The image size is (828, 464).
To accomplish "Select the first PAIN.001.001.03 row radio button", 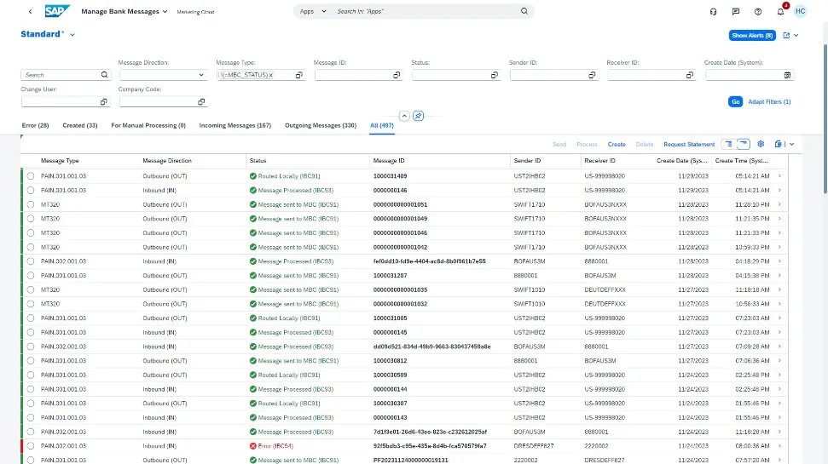I will (x=31, y=175).
